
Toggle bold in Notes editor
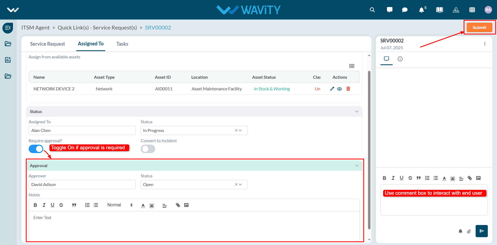35,205
